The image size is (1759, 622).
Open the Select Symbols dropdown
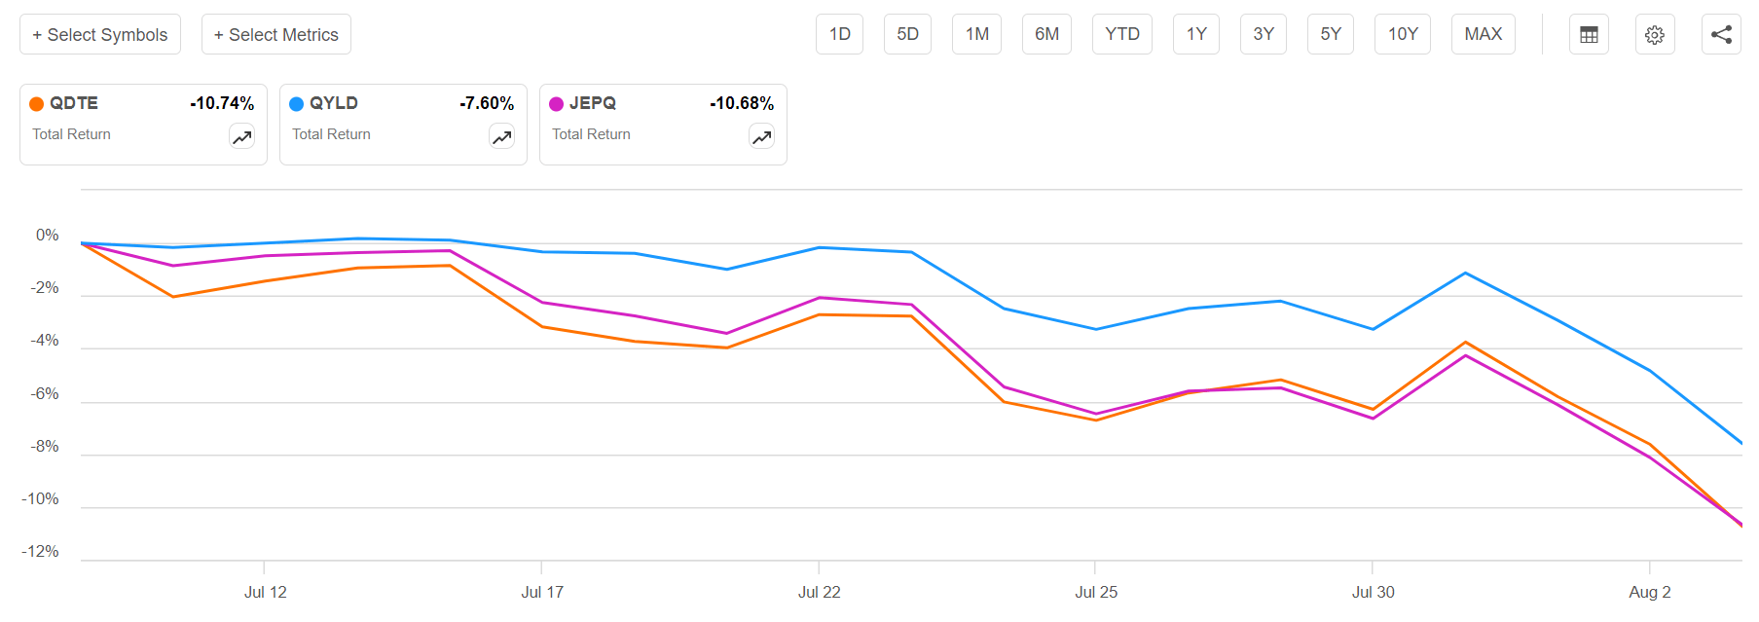click(100, 33)
